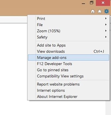This screenshot has height=115, width=111.
Task: Select Manage add-ons
Action: pos(68,58)
